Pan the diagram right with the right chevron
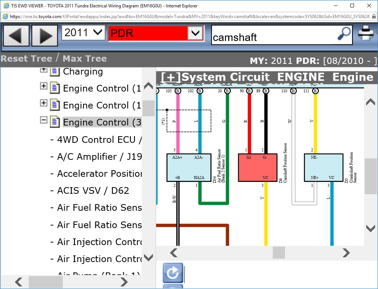Image resolution: width=378 pixels, height=289 pixels. (346, 253)
